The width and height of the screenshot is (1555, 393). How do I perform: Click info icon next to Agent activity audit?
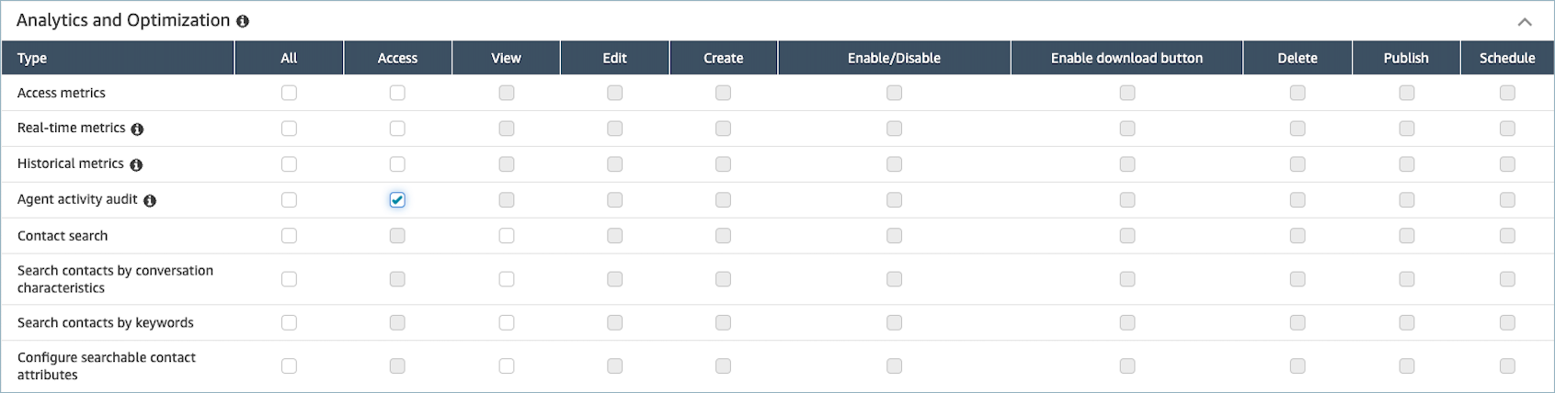(x=150, y=200)
